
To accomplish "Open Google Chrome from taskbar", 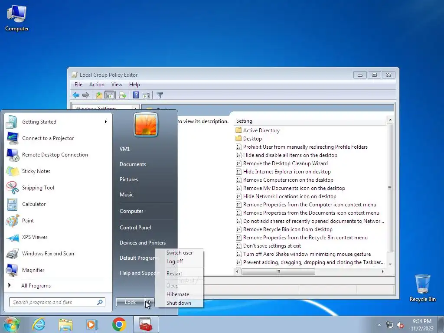I will pyautogui.click(x=119, y=324).
